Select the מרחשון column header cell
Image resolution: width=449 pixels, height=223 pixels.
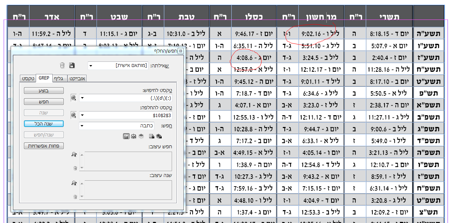(321, 17)
